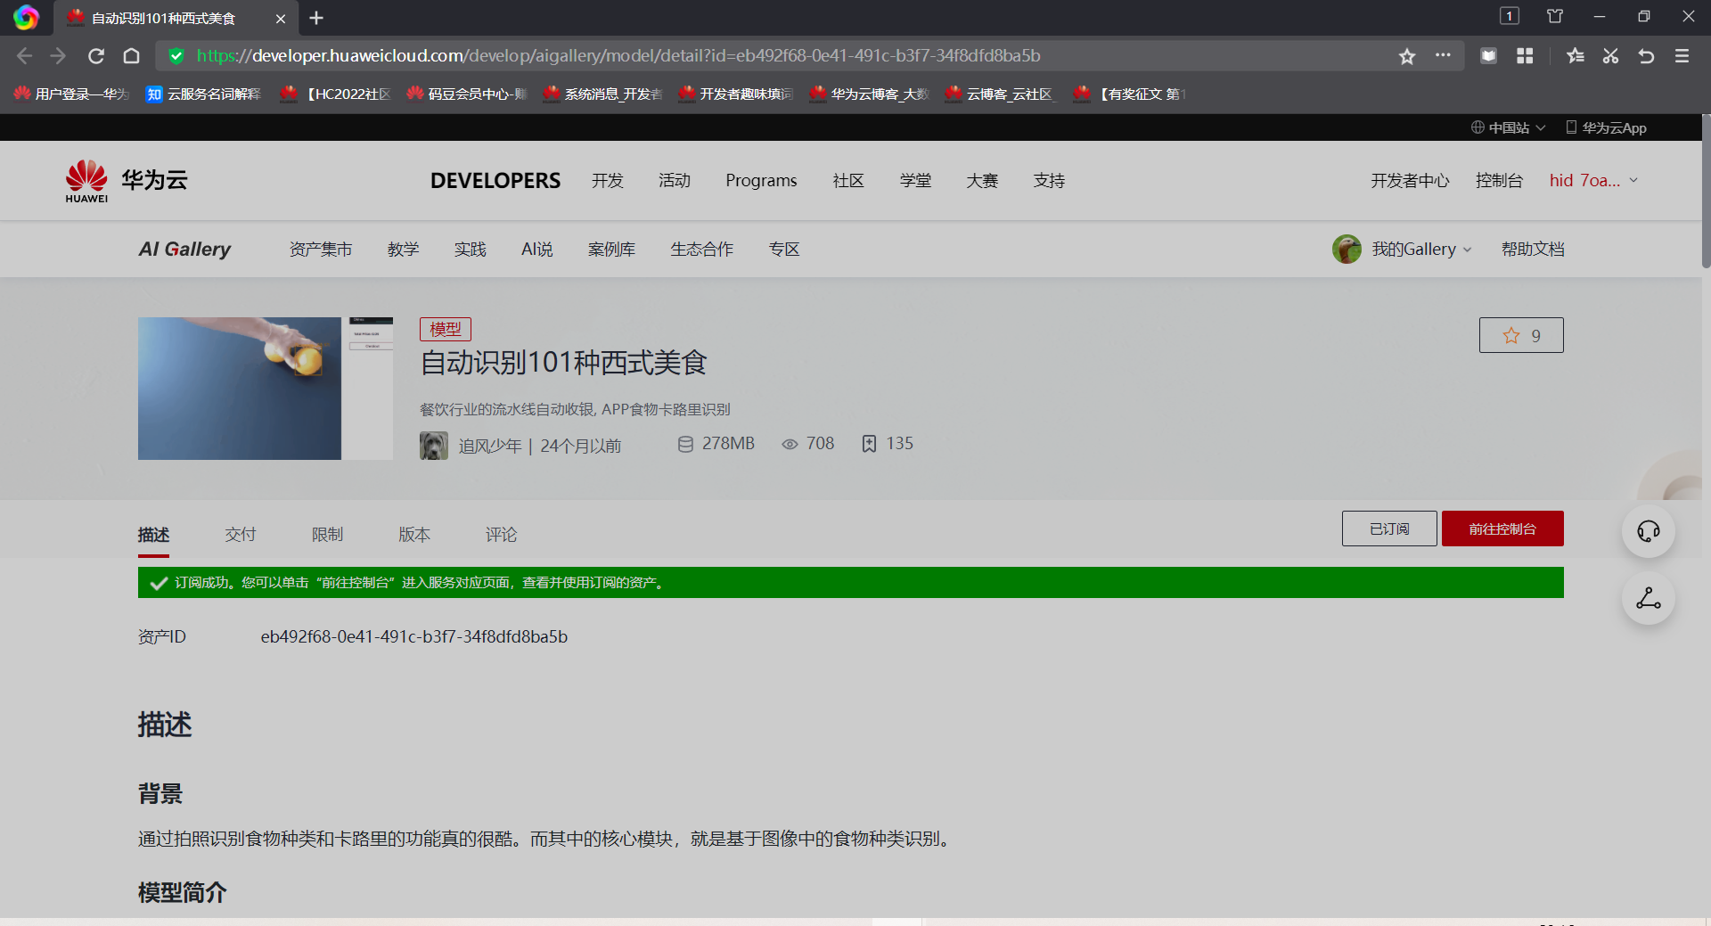Open the browser apps grid icon
The image size is (1711, 926).
1525,56
